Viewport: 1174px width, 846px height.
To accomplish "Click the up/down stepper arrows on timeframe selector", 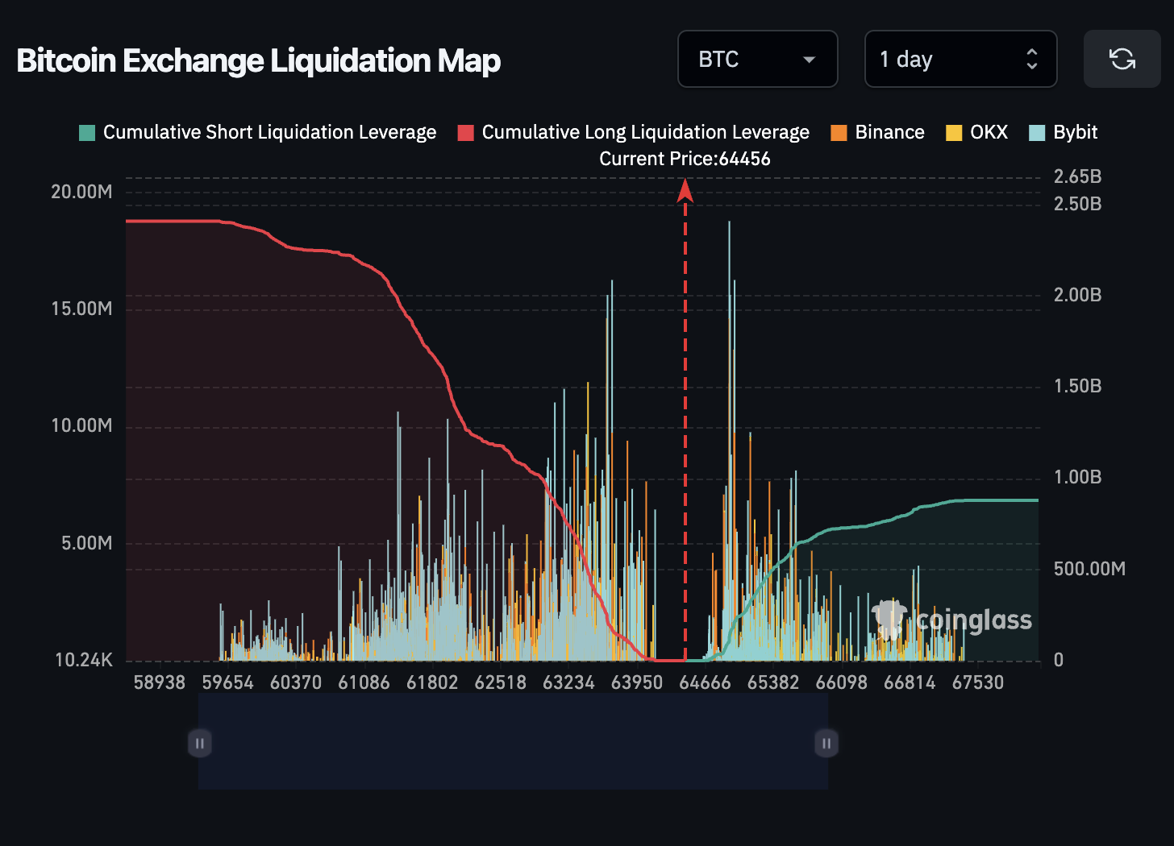I will click(x=1031, y=59).
